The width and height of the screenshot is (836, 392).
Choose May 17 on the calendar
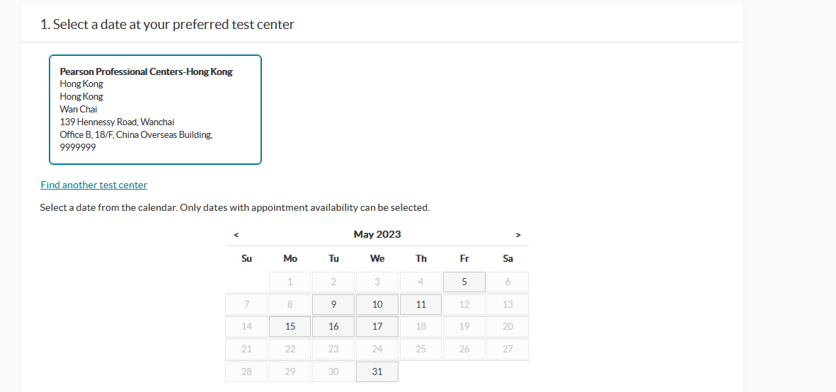click(377, 326)
